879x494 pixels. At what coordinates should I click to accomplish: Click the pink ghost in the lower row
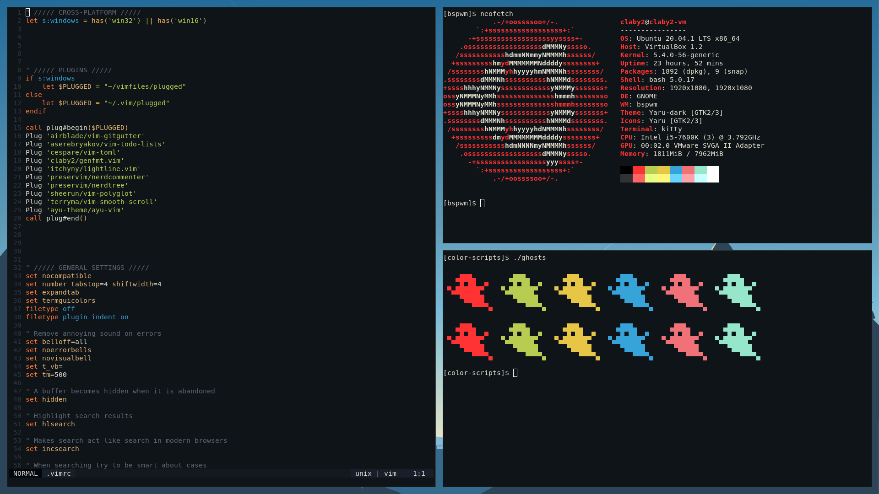684,342
